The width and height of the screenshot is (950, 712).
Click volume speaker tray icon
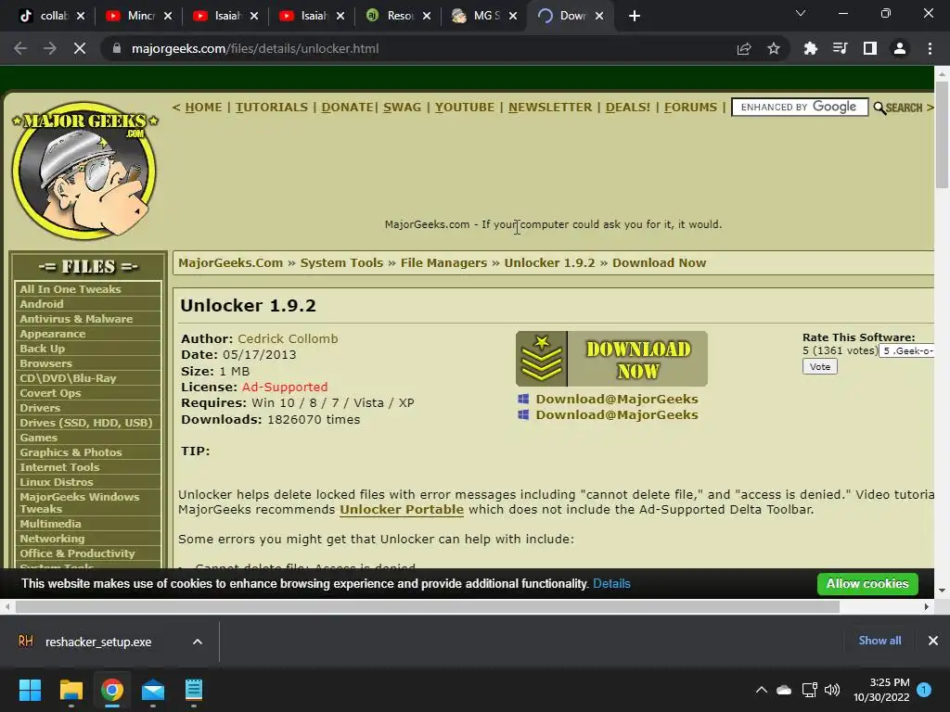pyautogui.click(x=832, y=690)
